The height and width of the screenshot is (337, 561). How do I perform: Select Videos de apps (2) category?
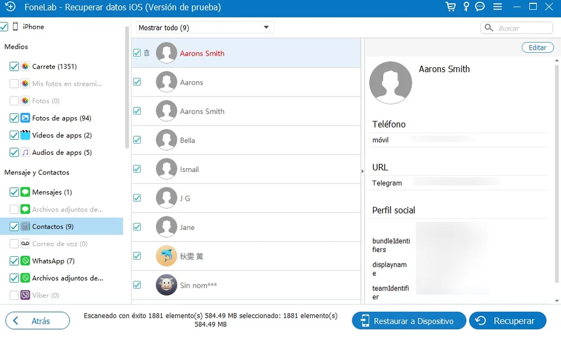tap(62, 135)
